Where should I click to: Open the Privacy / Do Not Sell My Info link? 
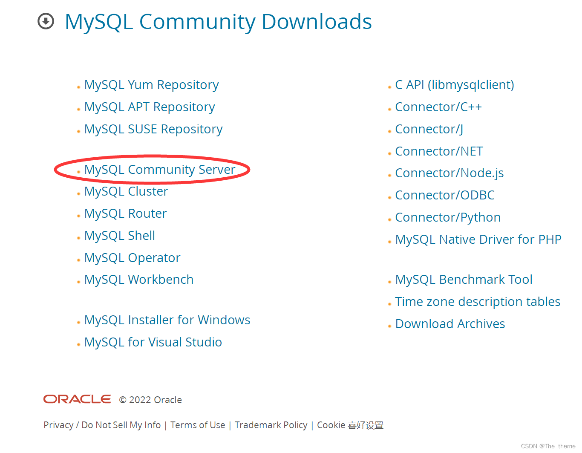pyautogui.click(x=102, y=425)
